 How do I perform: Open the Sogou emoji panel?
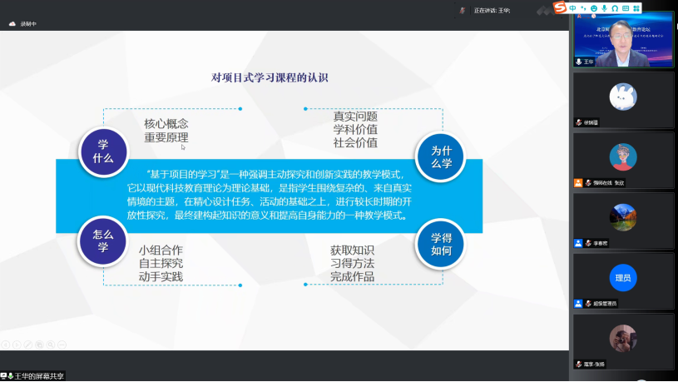point(592,8)
